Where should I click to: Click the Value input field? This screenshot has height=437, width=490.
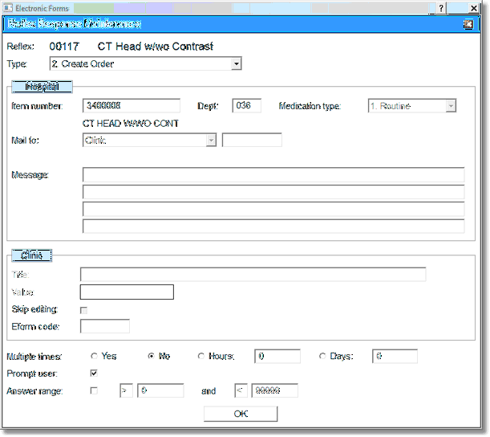pyautogui.click(x=127, y=292)
